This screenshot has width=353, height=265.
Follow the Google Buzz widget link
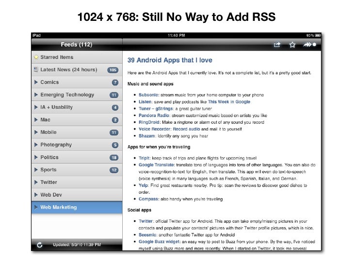click(x=159, y=242)
